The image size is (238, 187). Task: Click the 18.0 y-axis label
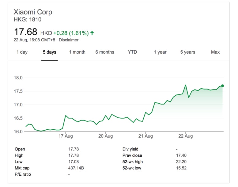coord(18,78)
